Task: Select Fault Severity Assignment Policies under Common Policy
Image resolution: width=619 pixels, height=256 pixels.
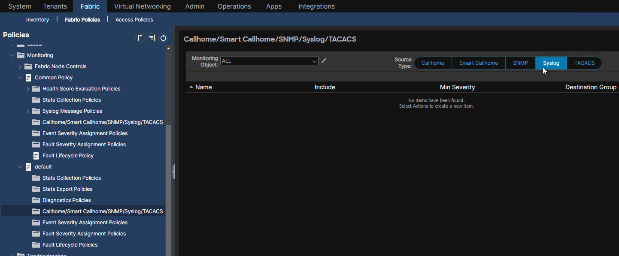Action: click(84, 145)
